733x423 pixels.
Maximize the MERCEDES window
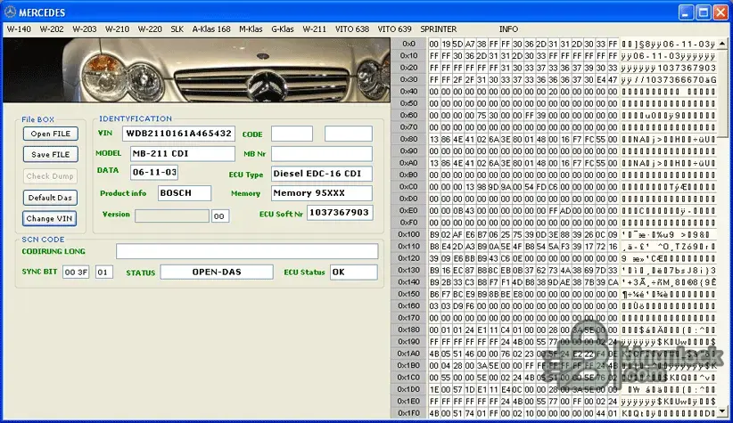[x=704, y=12]
